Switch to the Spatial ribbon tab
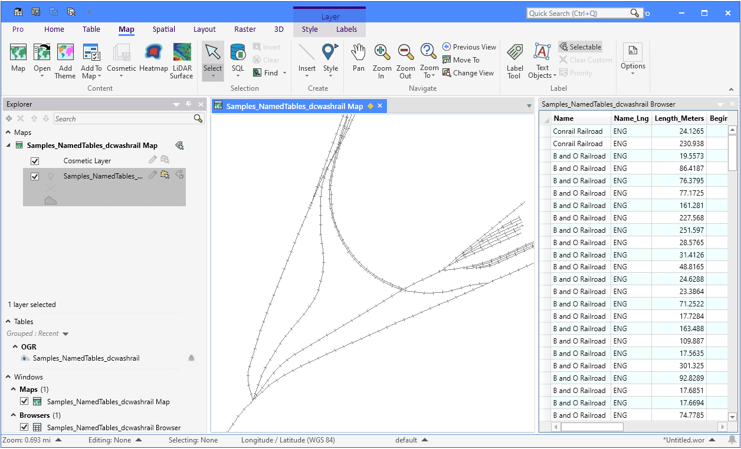The image size is (741, 449). click(163, 29)
